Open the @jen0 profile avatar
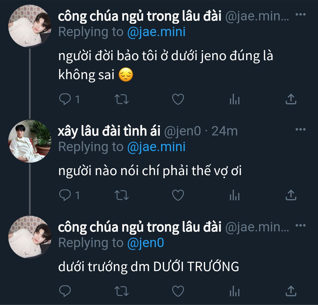The height and width of the screenshot is (305, 318). tap(30, 141)
